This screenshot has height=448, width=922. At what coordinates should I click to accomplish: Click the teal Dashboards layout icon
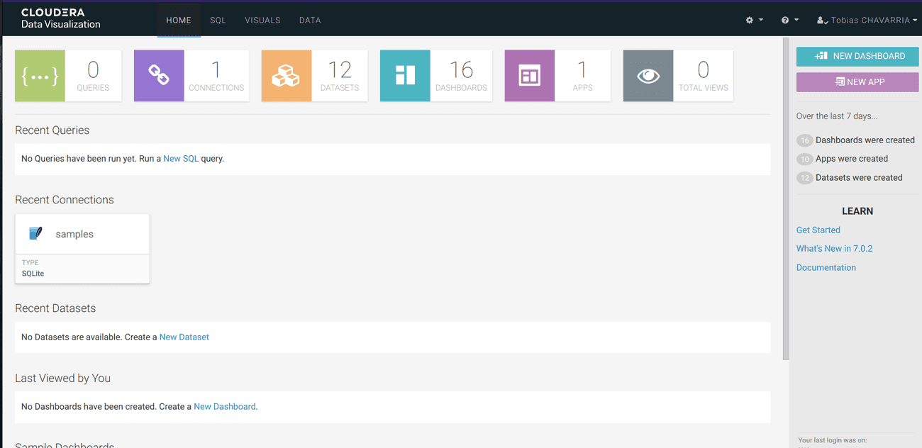click(405, 76)
